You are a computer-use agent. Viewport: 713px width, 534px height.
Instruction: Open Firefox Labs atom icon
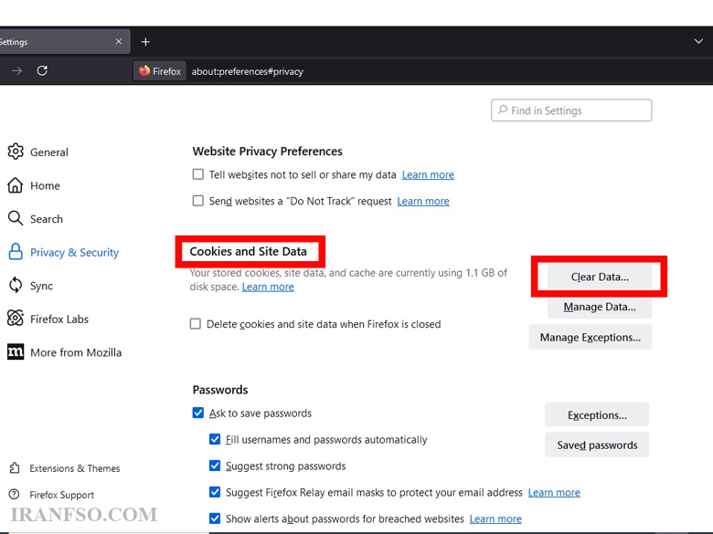16,319
